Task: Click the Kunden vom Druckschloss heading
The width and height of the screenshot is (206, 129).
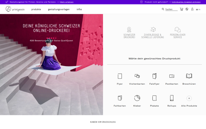Action: tap(103, 122)
